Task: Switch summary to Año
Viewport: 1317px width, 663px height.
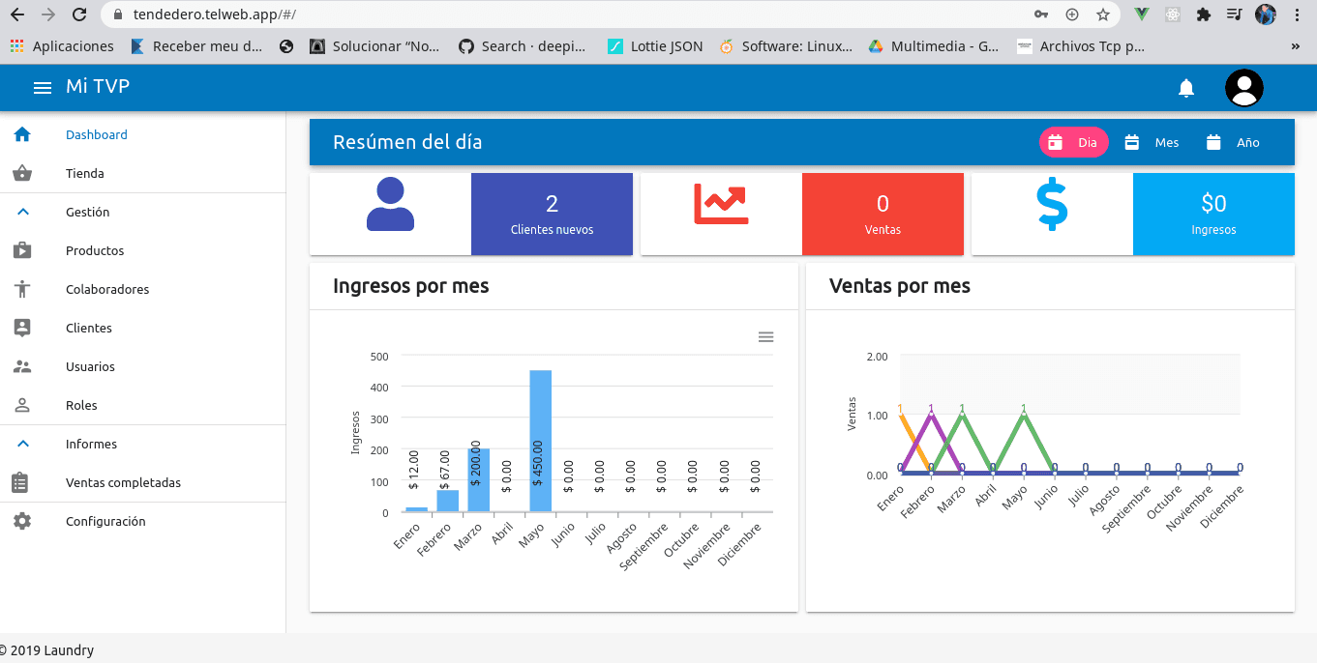Action: (1233, 142)
